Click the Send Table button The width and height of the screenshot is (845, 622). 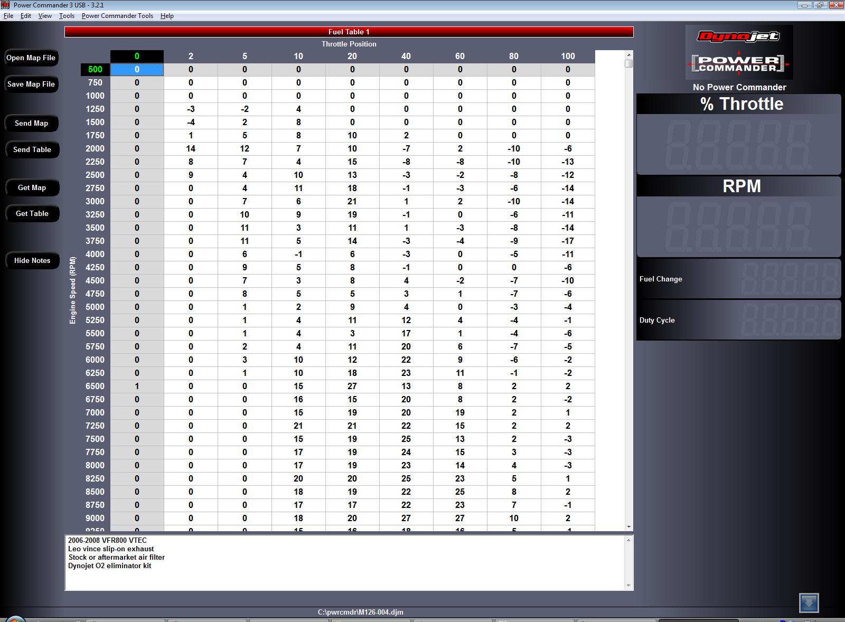pyautogui.click(x=32, y=149)
